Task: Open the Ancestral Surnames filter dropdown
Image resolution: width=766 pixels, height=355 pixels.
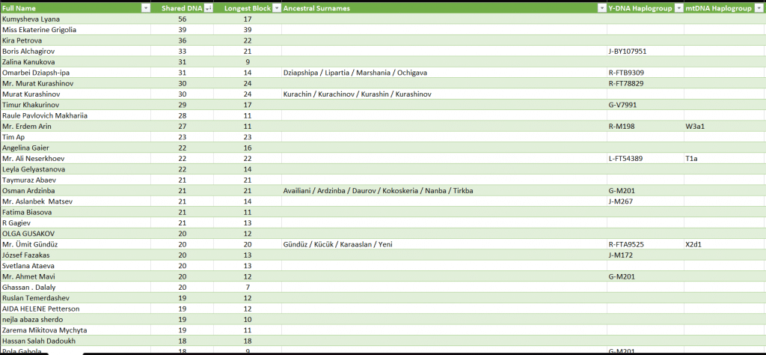Action: pos(601,7)
